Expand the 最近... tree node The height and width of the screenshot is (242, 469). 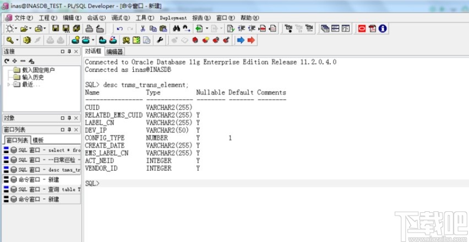tap(8, 85)
